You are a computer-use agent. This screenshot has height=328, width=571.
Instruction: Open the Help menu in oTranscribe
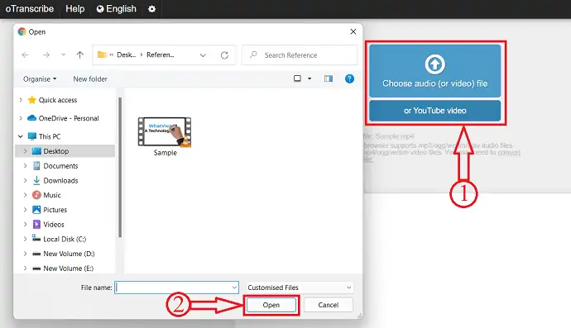coord(75,9)
